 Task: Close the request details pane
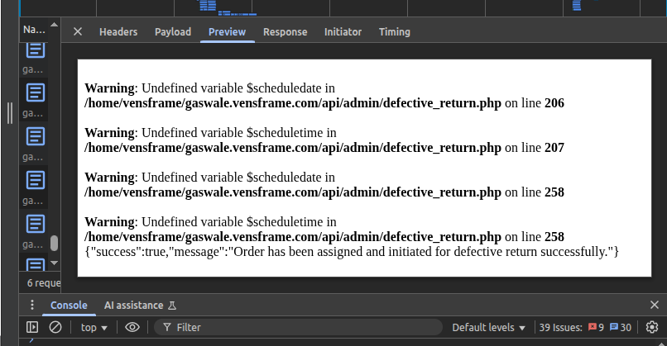click(x=78, y=31)
